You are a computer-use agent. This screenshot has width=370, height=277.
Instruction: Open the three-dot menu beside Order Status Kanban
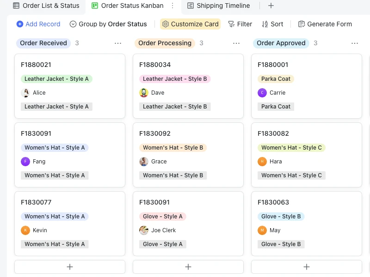tap(173, 6)
